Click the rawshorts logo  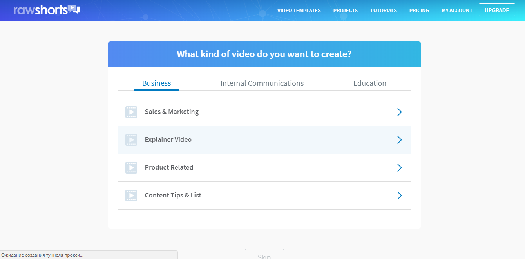tap(46, 10)
